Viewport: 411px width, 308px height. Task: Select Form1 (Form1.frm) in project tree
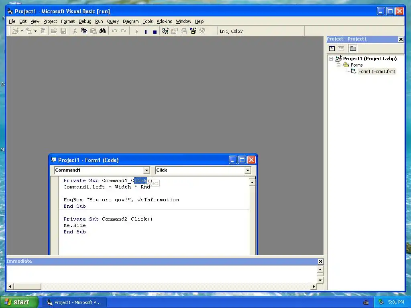click(376, 71)
